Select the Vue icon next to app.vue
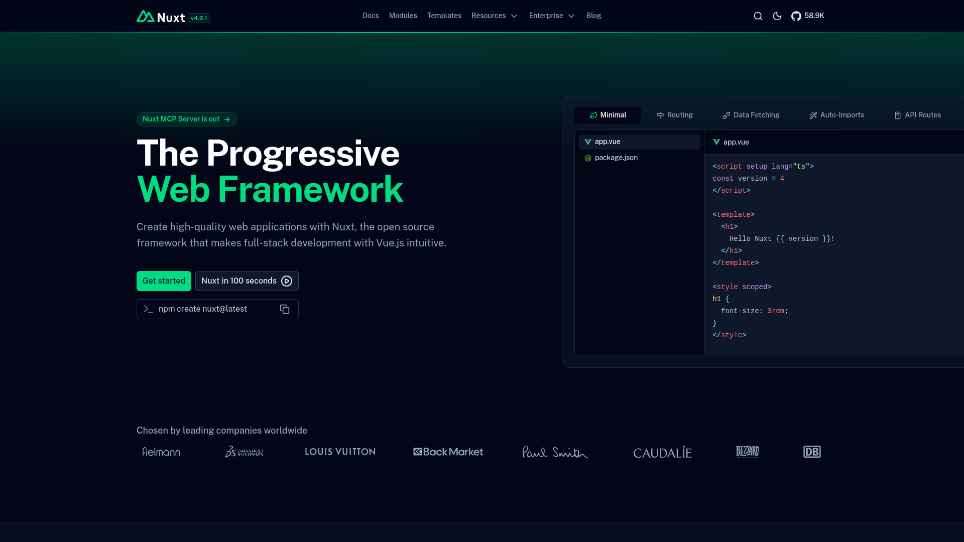Screen dimensions: 964x542 click(588, 142)
